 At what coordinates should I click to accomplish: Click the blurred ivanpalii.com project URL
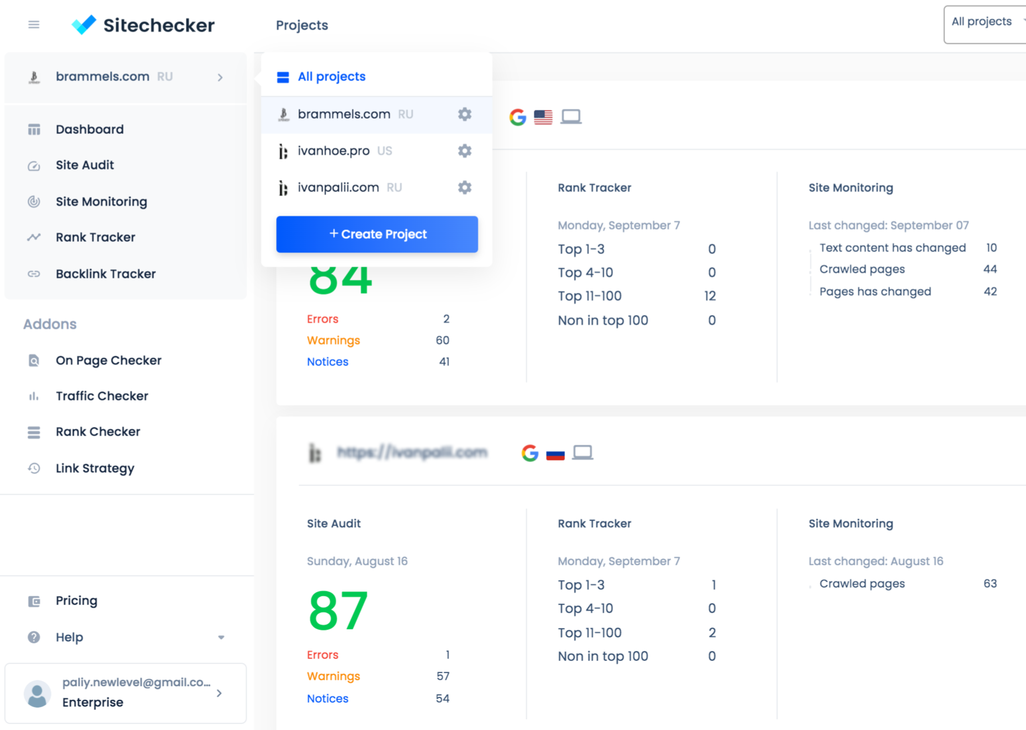[x=412, y=452]
